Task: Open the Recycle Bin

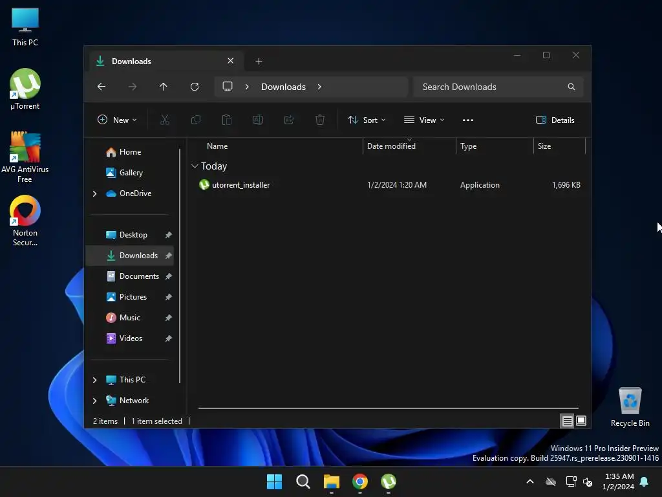Action: (630, 407)
